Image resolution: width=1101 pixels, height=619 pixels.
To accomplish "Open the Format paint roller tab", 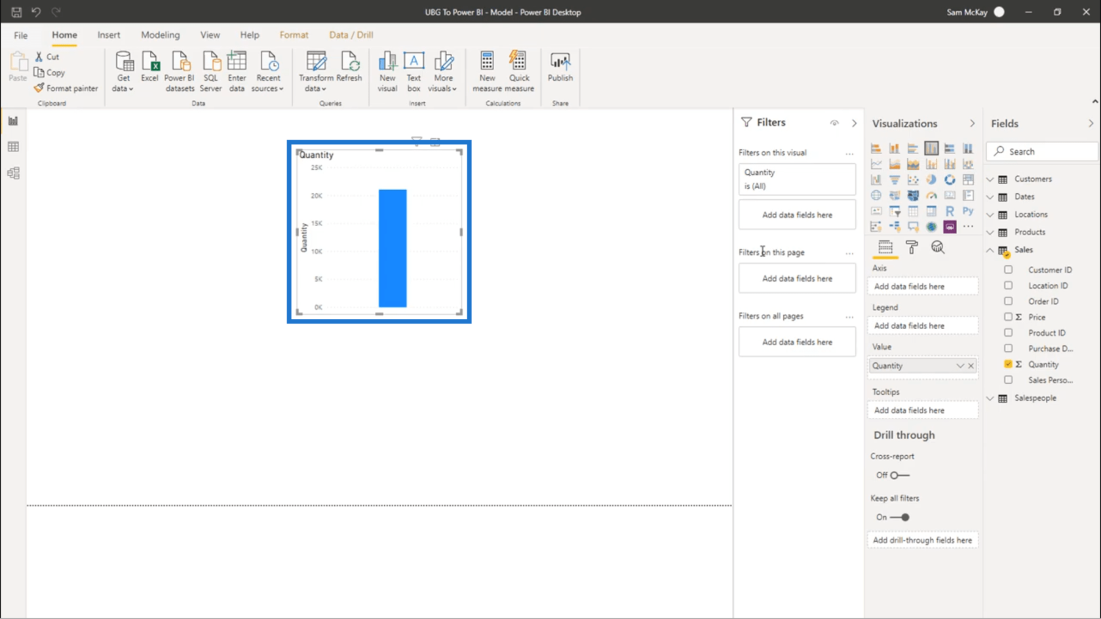I will [x=912, y=247].
